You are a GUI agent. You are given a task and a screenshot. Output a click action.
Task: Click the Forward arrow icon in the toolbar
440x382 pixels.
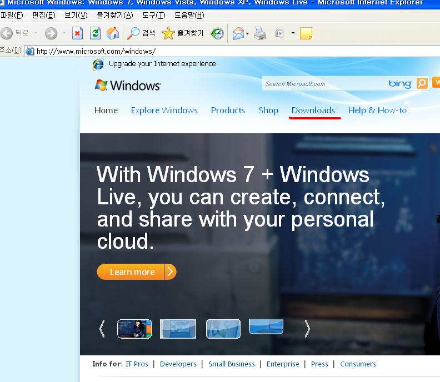coord(51,33)
